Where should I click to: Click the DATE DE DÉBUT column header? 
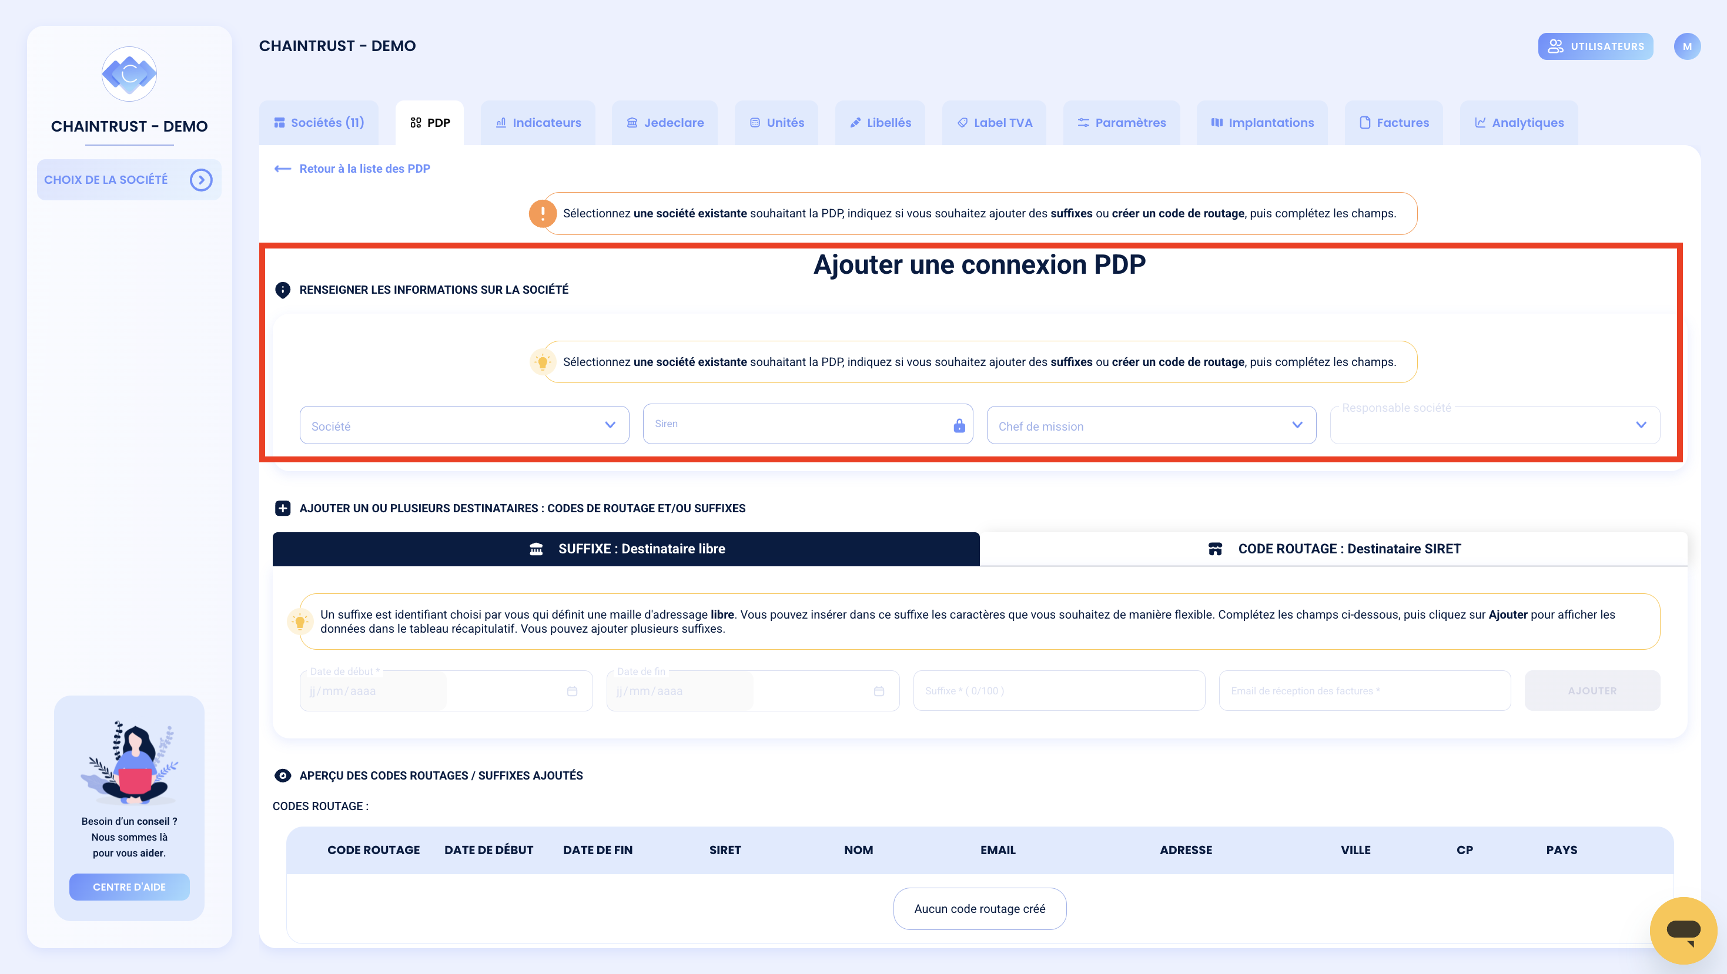tap(488, 850)
